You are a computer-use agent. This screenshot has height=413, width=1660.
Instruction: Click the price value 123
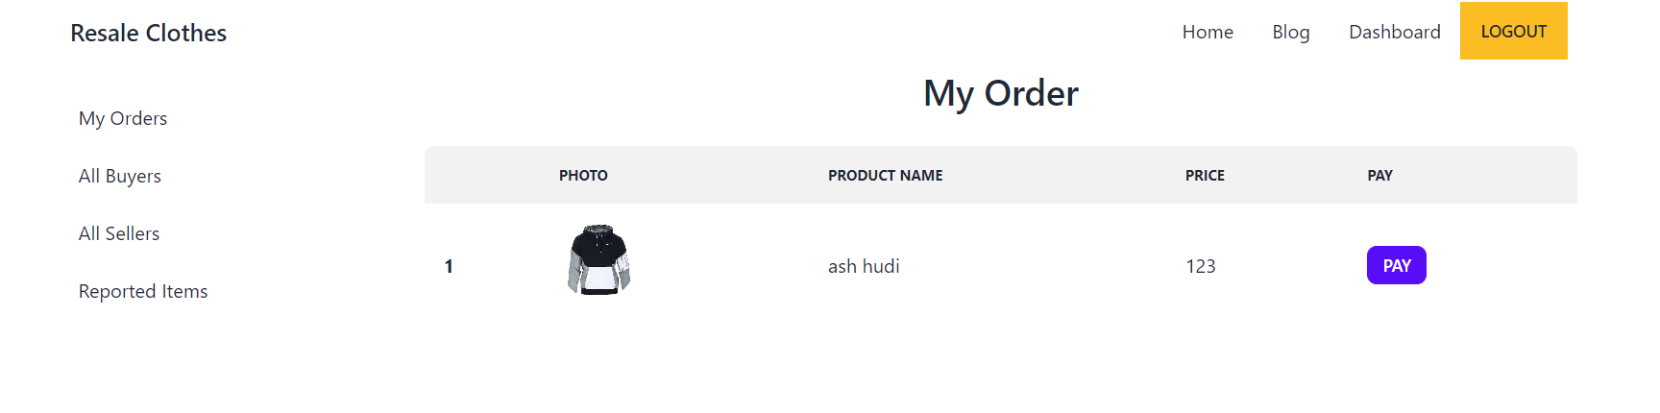(x=1200, y=266)
